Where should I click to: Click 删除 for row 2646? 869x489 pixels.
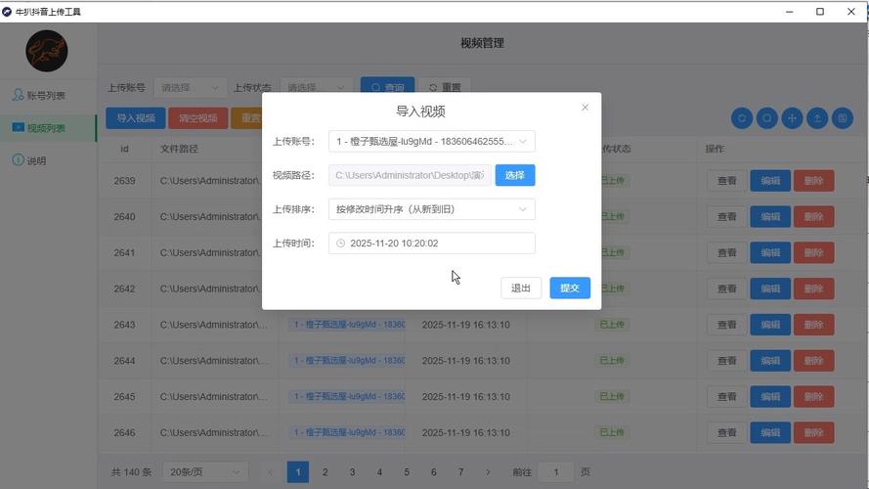(813, 433)
